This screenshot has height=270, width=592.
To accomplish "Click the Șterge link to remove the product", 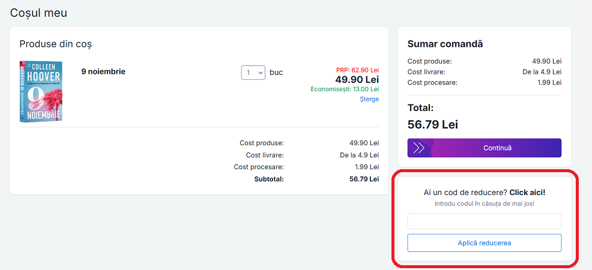I will click(369, 99).
